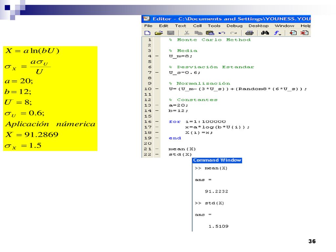Open file using the folder icon

coord(159,33)
